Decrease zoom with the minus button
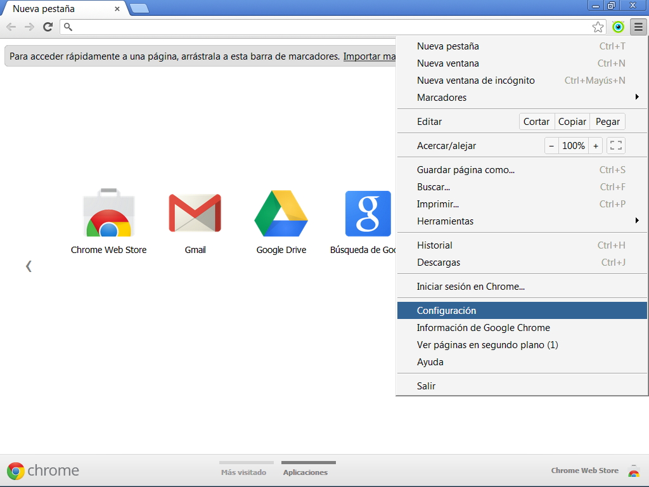649x487 pixels. [551, 146]
